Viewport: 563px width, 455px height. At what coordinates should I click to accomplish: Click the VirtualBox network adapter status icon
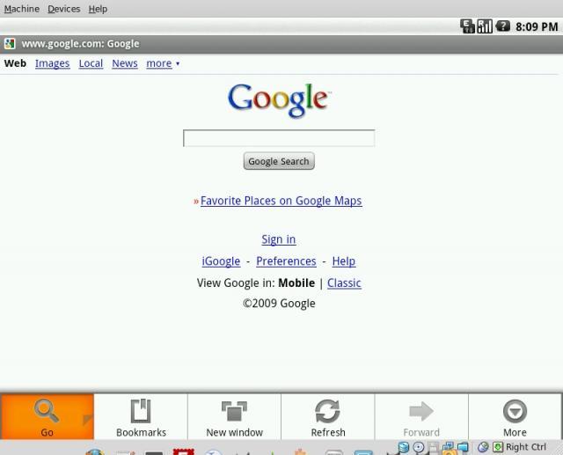coord(448,447)
